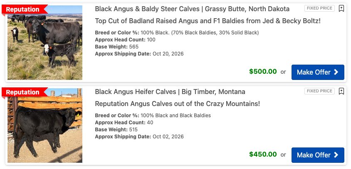Click the Fixed Price badge on the heifer listing
This screenshot has height=169, width=351.
pyautogui.click(x=319, y=91)
